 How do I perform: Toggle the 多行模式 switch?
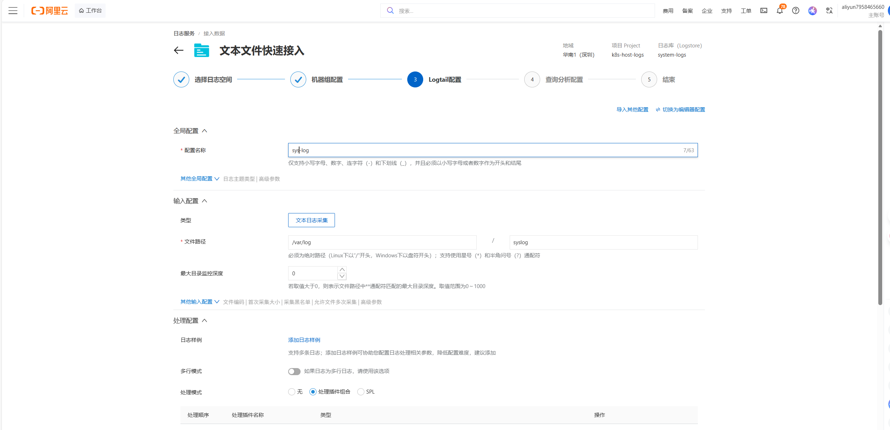(294, 371)
